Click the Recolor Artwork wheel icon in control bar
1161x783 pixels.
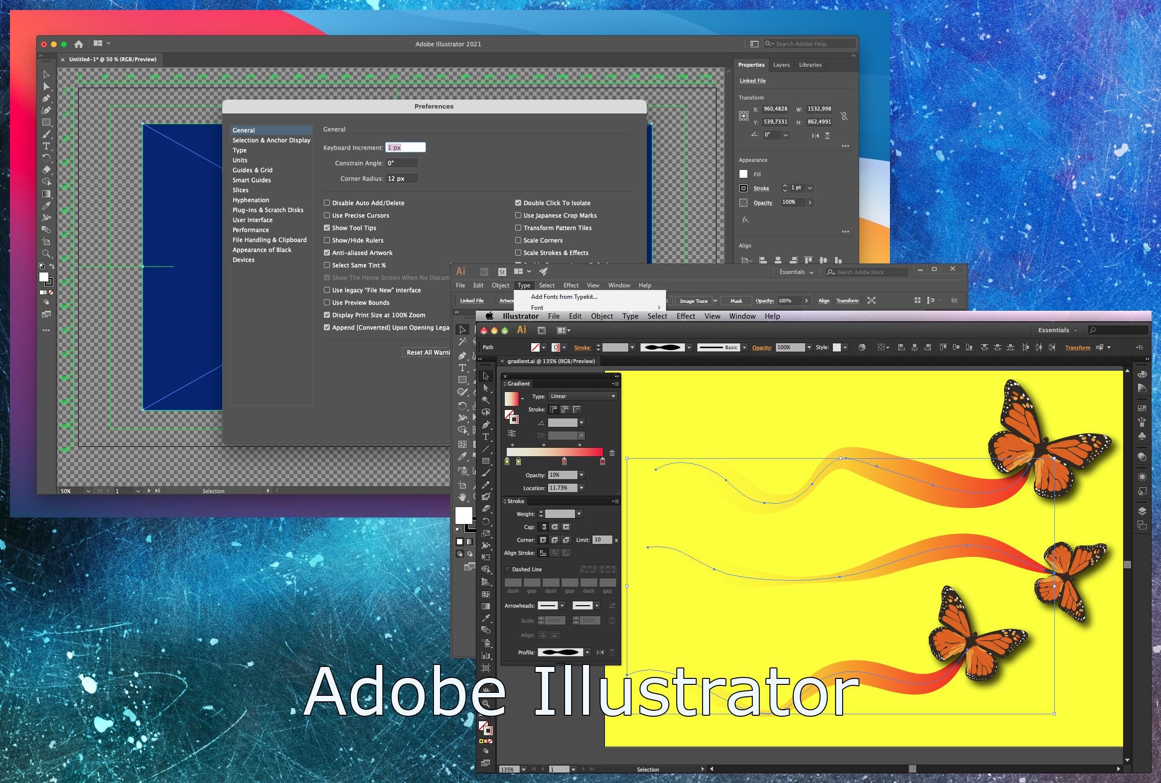[862, 347]
